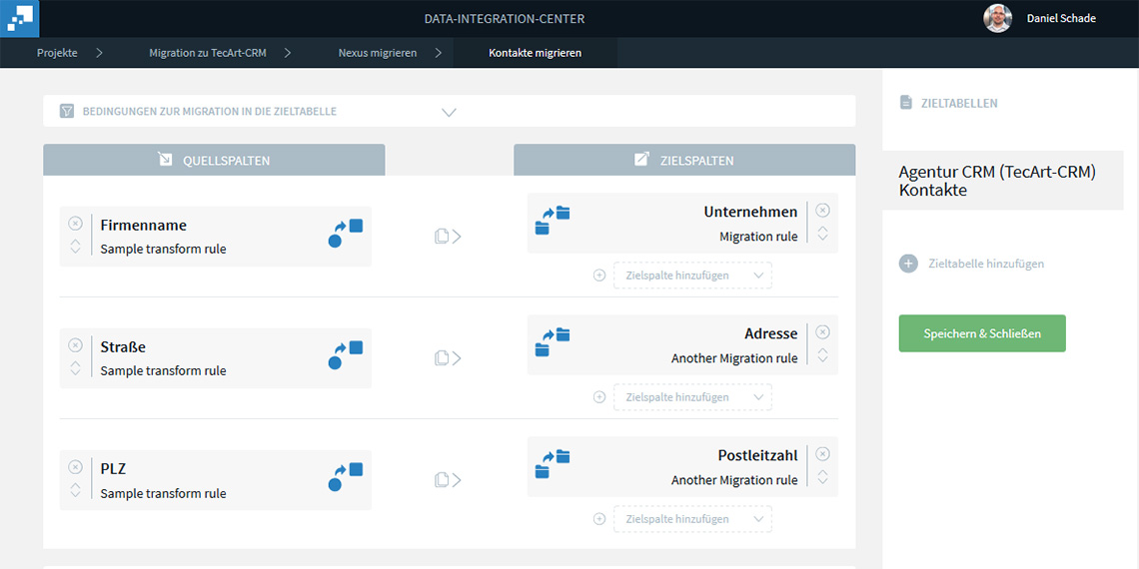Open the migration rule icon for Unternehmen
This screenshot has height=569, width=1139.
[x=552, y=221]
